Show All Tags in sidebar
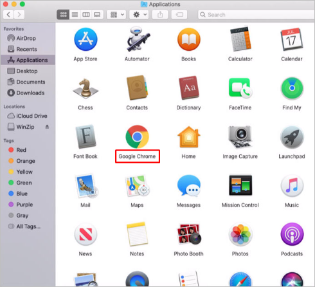 click(x=28, y=227)
